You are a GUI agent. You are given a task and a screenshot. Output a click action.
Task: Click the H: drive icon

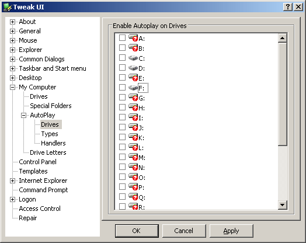click(x=133, y=107)
